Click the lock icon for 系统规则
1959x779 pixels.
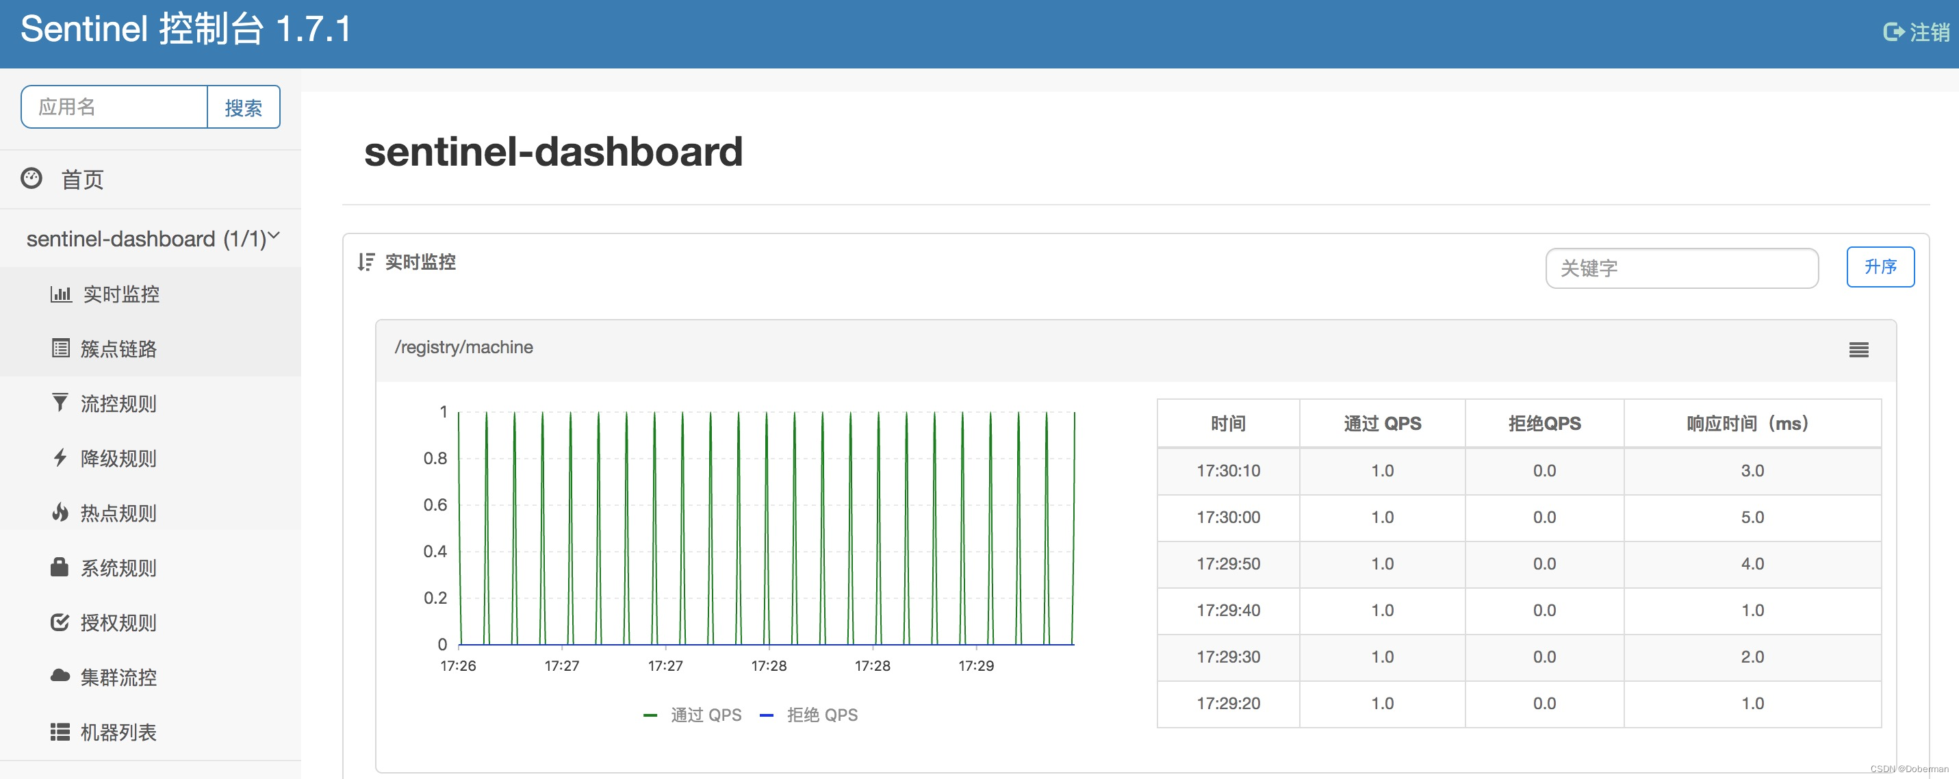(60, 567)
